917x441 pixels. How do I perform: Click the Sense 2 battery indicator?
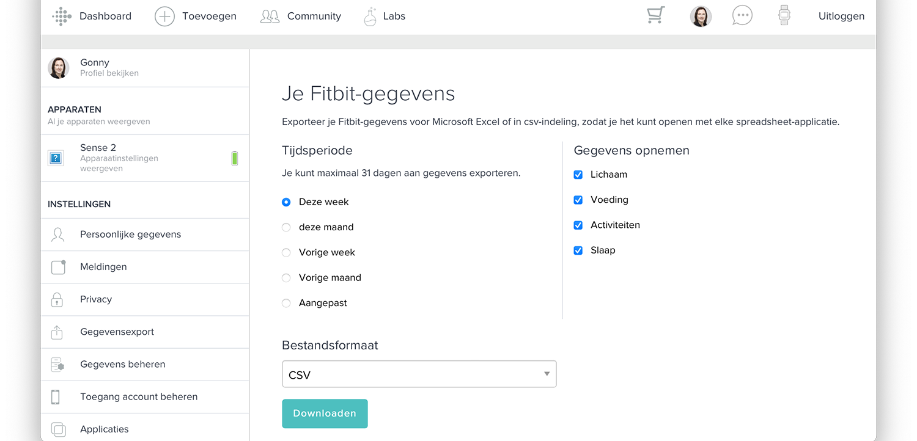coord(235,158)
